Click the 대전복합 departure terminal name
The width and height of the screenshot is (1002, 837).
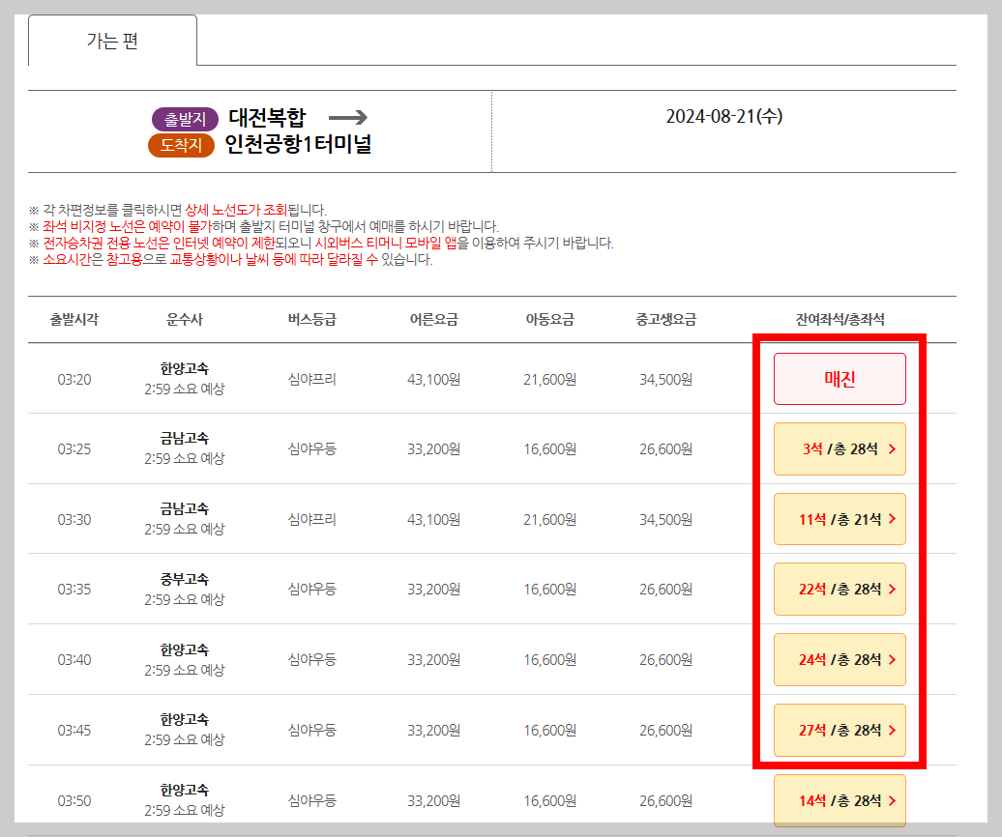coord(268,118)
